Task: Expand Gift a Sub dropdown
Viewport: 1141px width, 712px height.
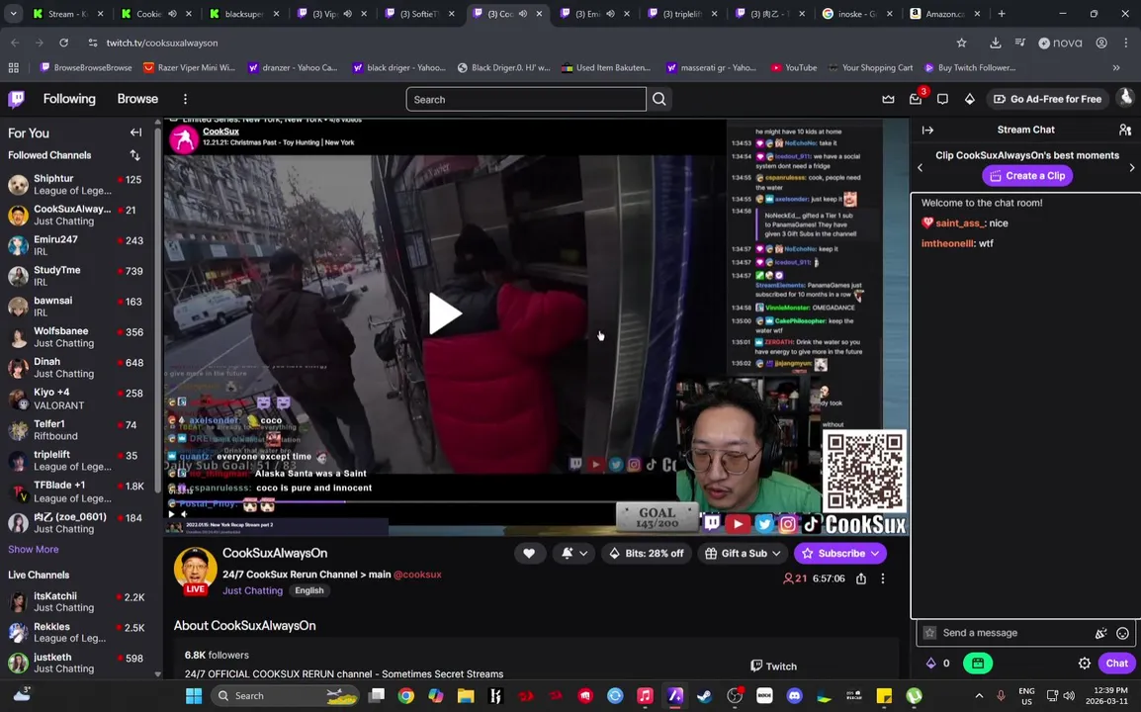Action: 743,554
